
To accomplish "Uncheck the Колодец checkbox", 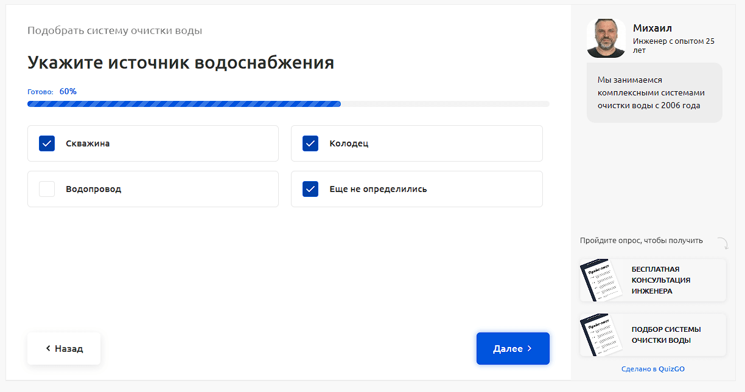I will [x=310, y=143].
